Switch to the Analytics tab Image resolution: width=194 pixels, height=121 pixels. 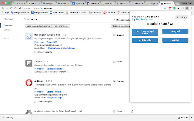[152, 3]
